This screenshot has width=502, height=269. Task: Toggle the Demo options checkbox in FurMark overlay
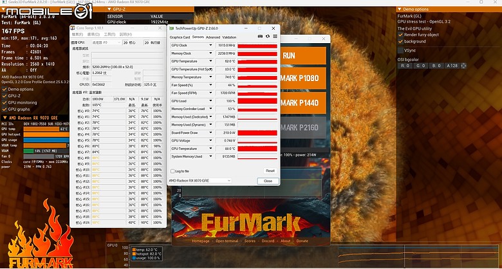pyautogui.click(x=5, y=89)
